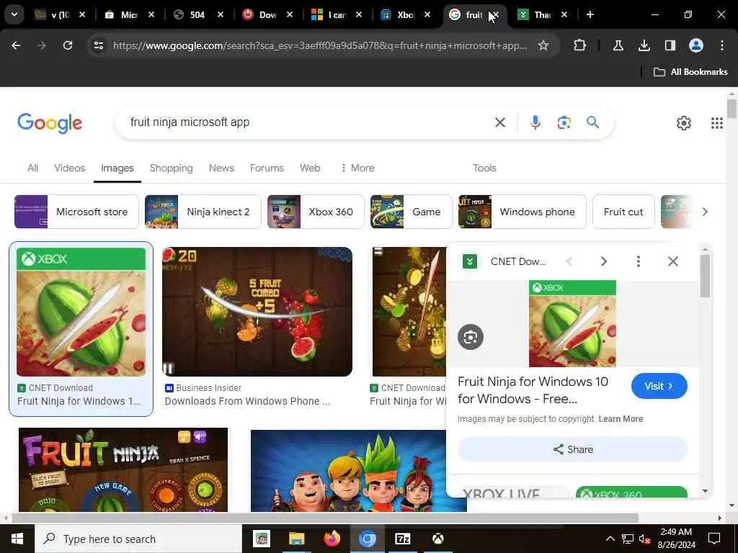Open the tab search dropdown arrow
Viewport: 738px width, 553px height.
point(14,14)
